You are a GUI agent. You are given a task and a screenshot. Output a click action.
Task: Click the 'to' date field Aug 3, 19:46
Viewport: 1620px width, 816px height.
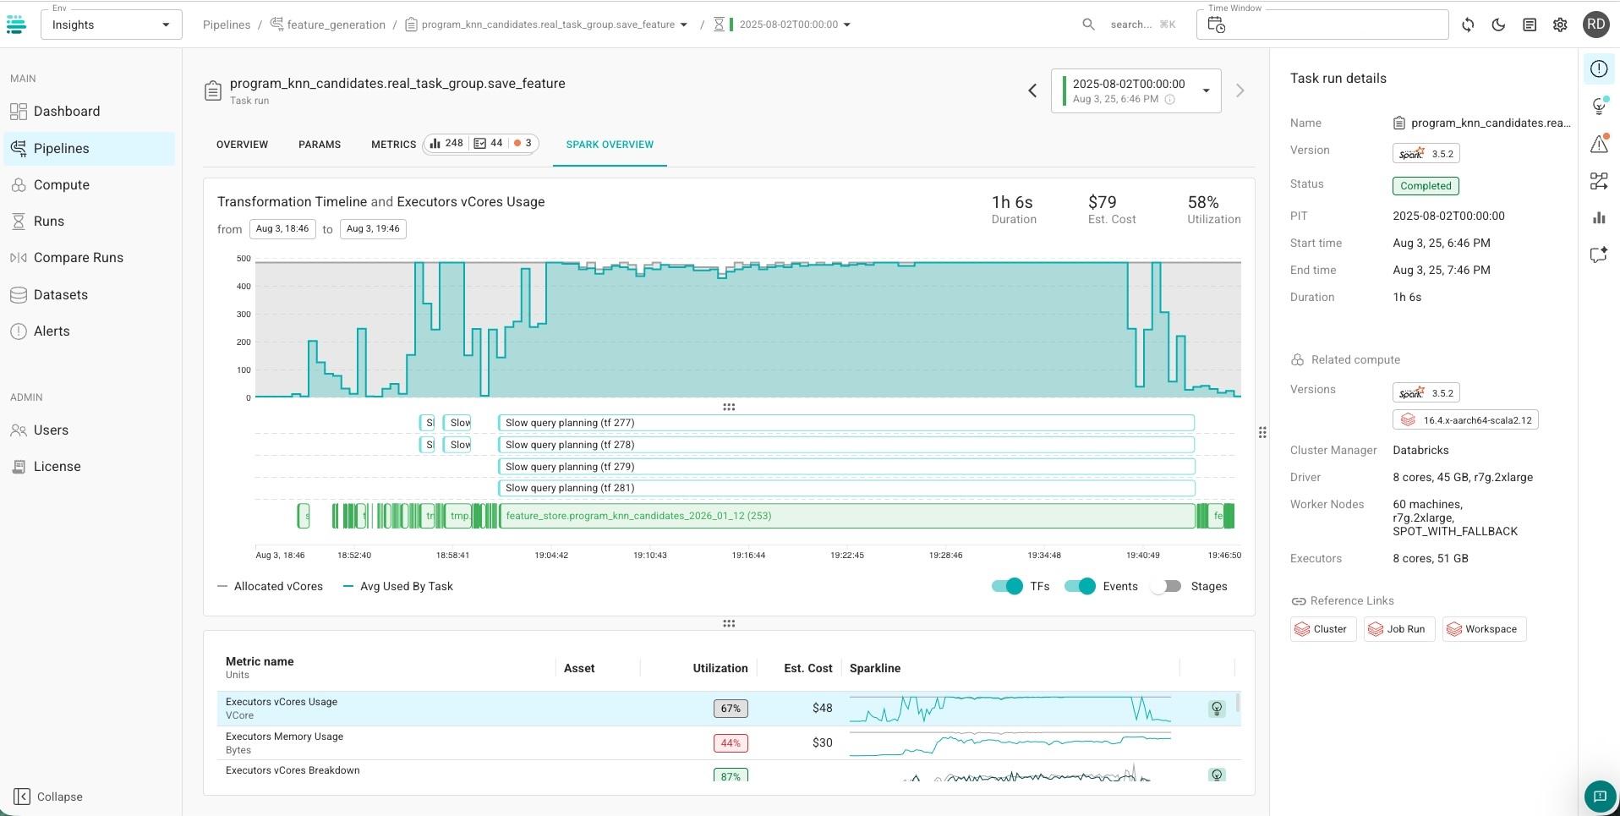pyautogui.click(x=373, y=229)
